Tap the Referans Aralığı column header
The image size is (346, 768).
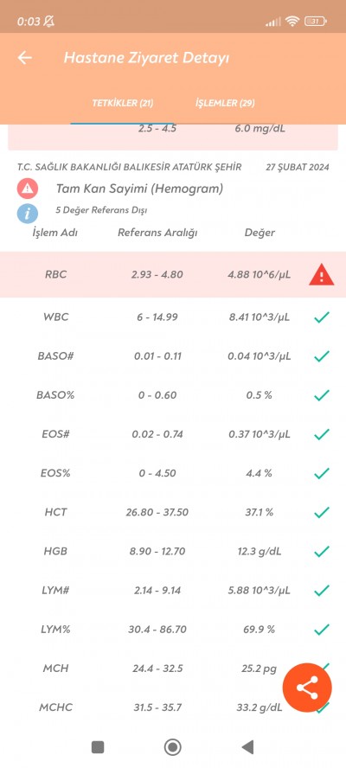point(157,233)
